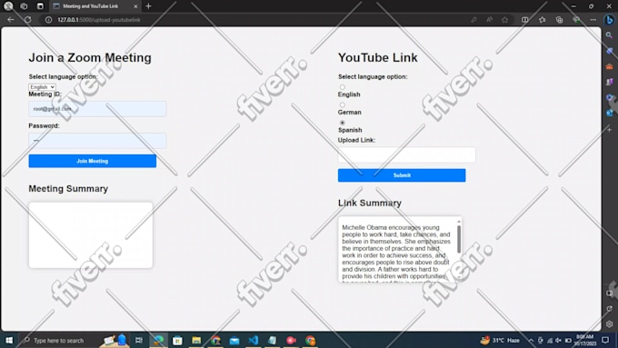Select the Spanish radio button
This screenshot has width=618, height=348.
[x=342, y=123]
